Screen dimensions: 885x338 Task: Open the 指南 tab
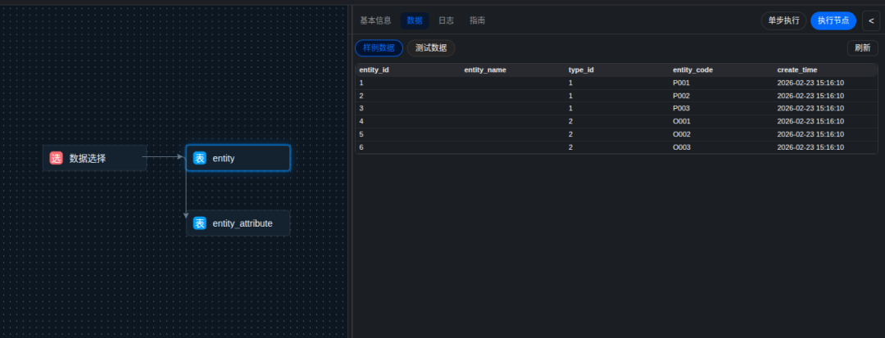pos(477,20)
